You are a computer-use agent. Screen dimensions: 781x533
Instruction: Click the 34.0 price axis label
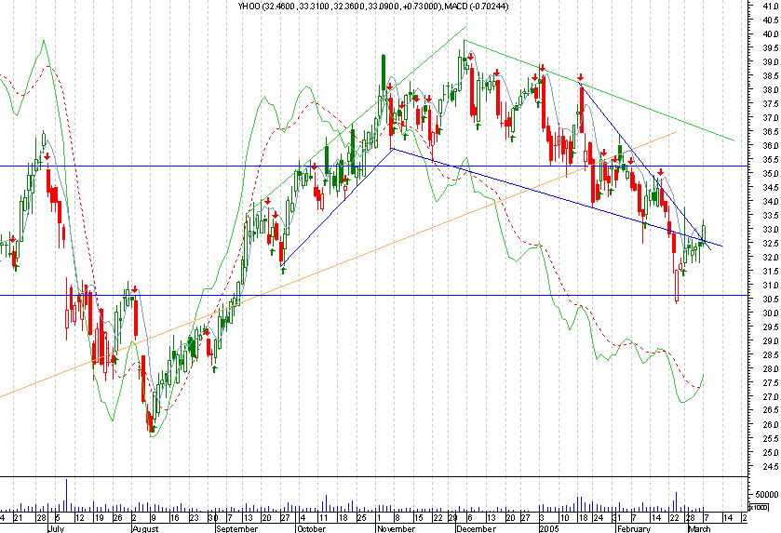(x=770, y=201)
